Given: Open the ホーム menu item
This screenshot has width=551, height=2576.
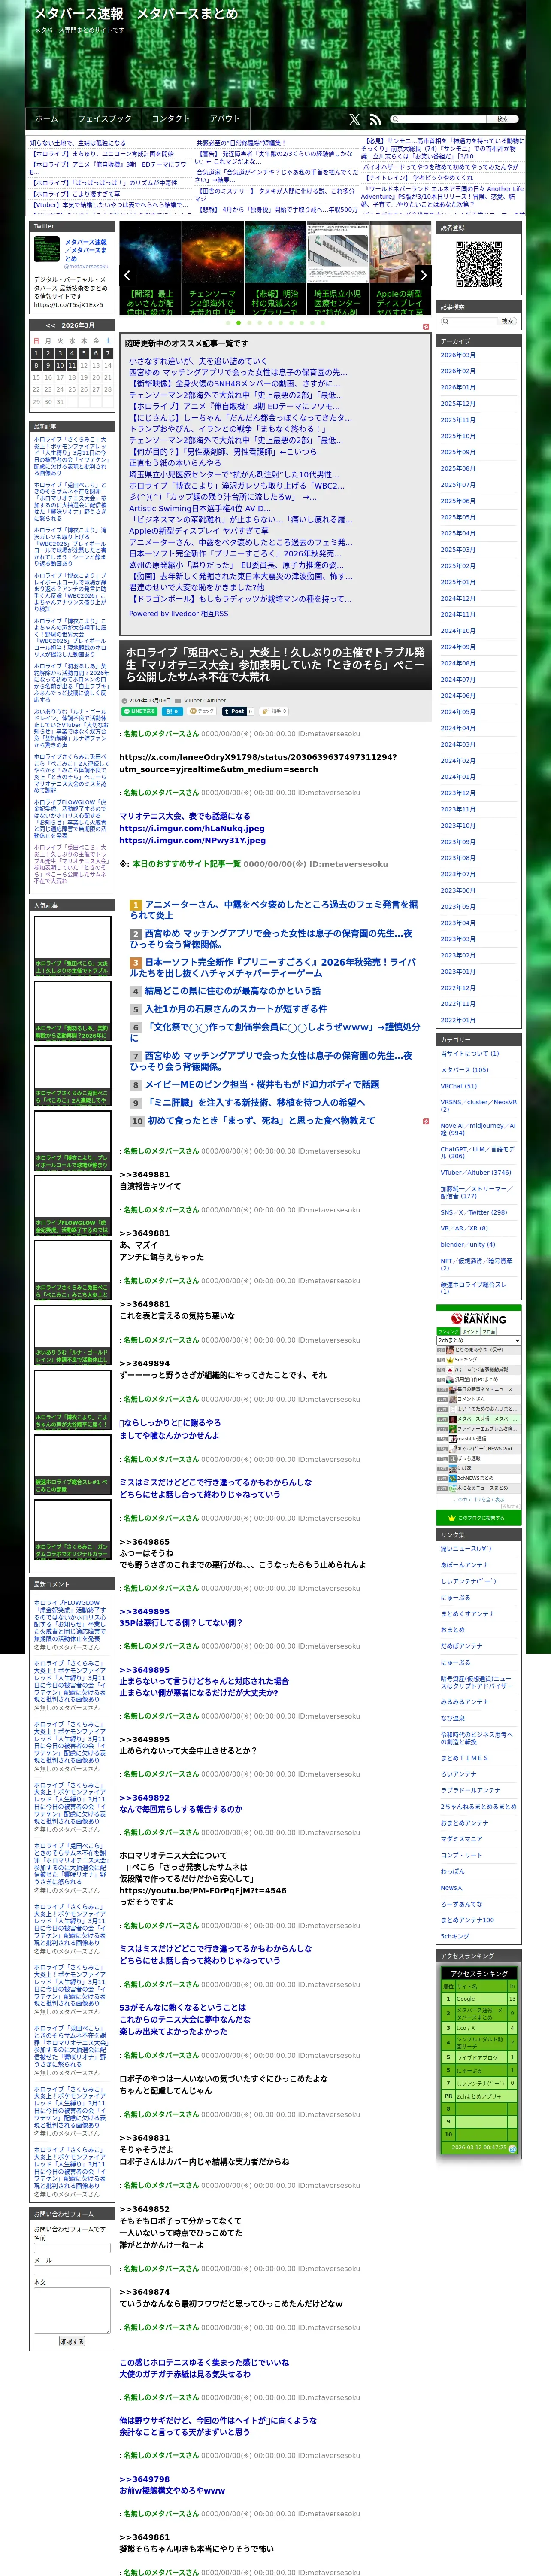Looking at the screenshot, I should 47,118.
